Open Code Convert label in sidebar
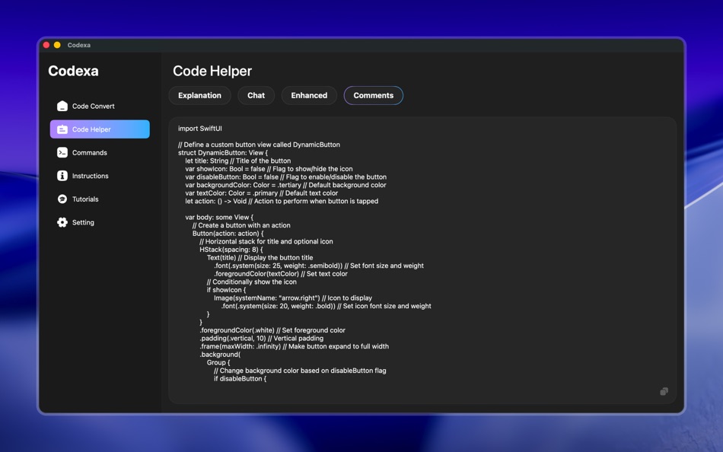The height and width of the screenshot is (452, 723). 93,106
